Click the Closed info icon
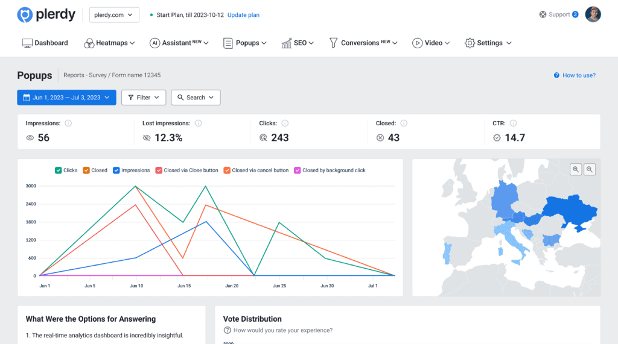Screen dimensions: 618x344 [404, 123]
